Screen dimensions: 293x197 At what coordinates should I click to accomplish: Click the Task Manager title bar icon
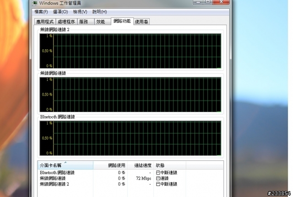coord(35,3)
